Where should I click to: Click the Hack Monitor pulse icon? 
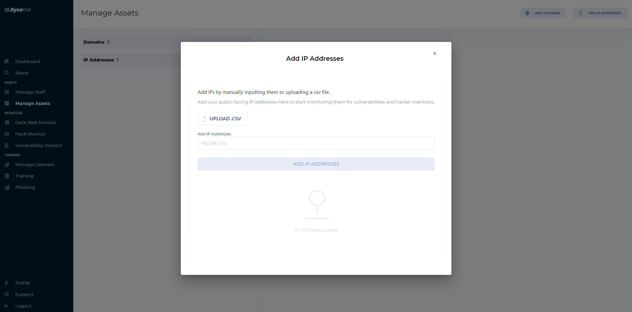coord(7,134)
